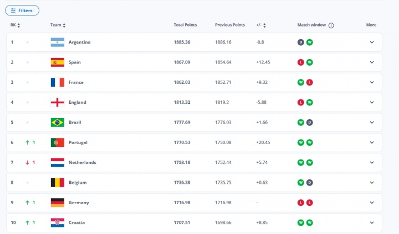Click the Total Points column header
The height and width of the screenshot is (234, 399).
pyautogui.click(x=185, y=25)
